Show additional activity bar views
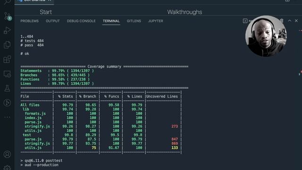Image resolution: width=302 pixels, height=170 pixels. [x=8, y=117]
